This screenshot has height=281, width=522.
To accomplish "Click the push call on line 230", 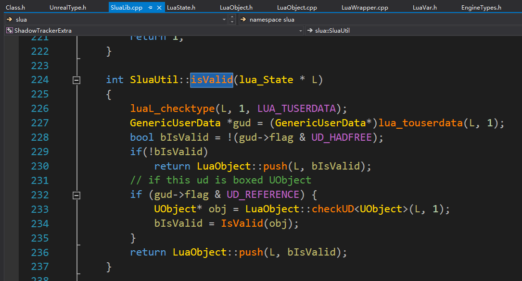I will (x=275, y=166).
